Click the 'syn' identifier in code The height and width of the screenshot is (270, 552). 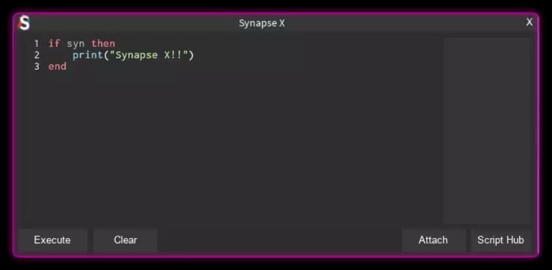[76, 44]
